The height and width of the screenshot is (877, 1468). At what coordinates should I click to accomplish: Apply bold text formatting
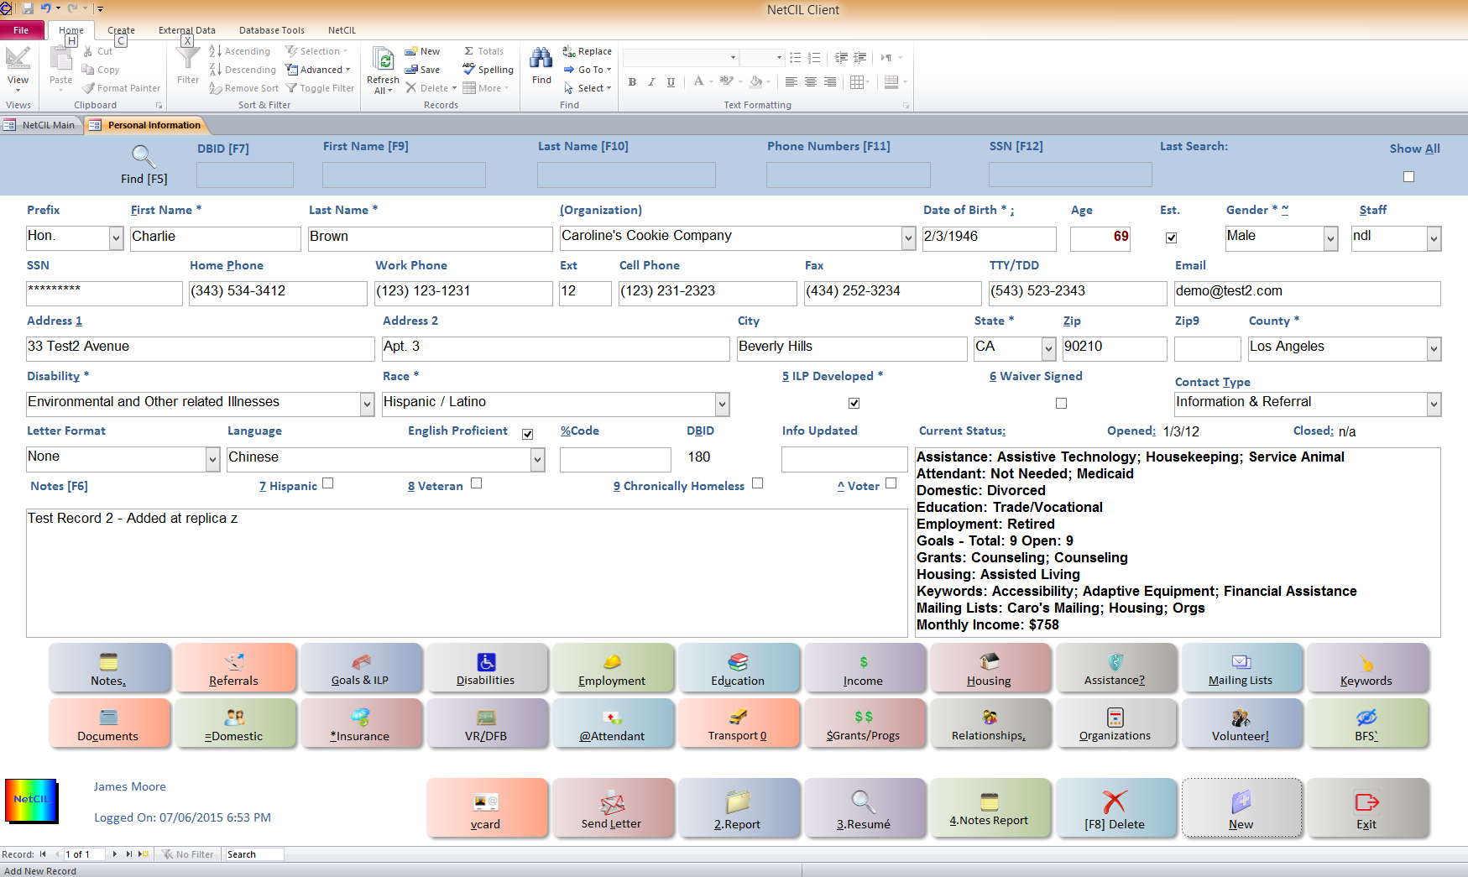click(x=632, y=82)
